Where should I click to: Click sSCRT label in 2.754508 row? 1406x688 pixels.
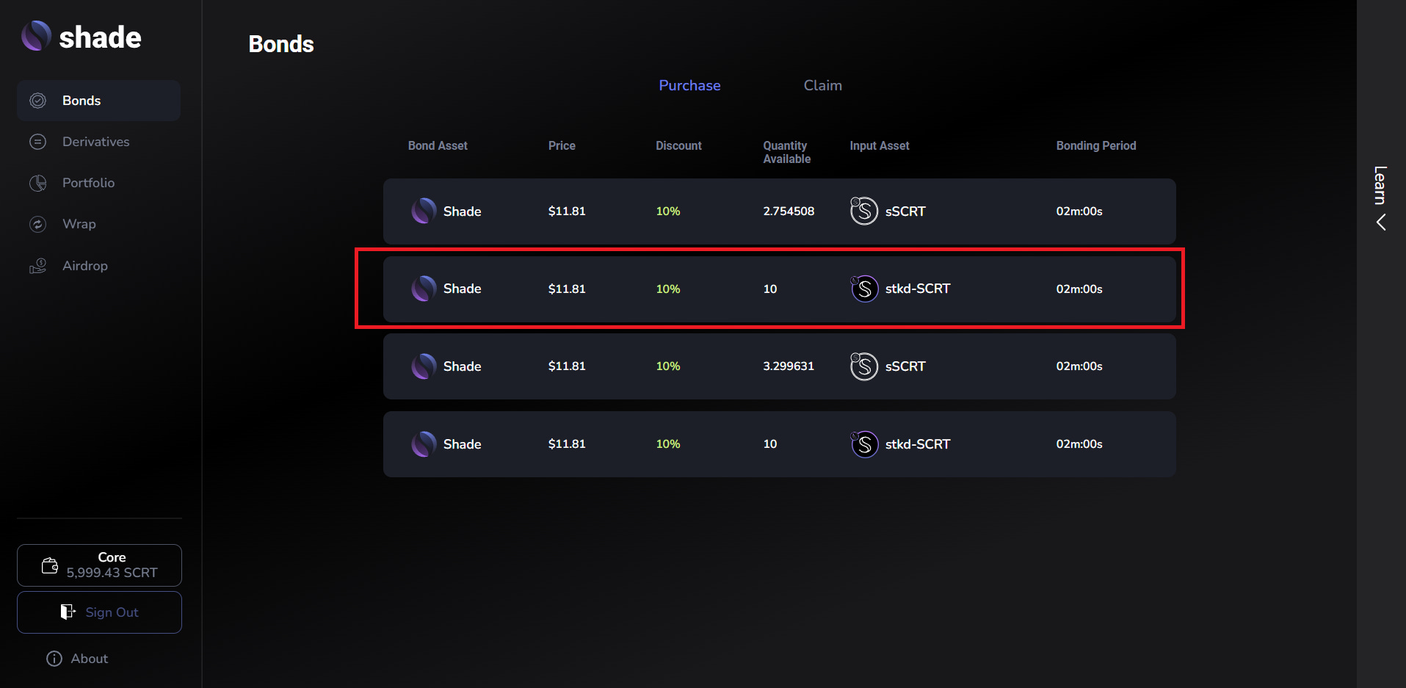(x=905, y=211)
